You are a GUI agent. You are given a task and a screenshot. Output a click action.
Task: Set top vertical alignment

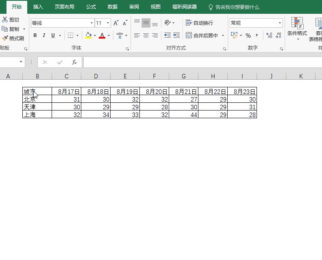[x=137, y=23]
